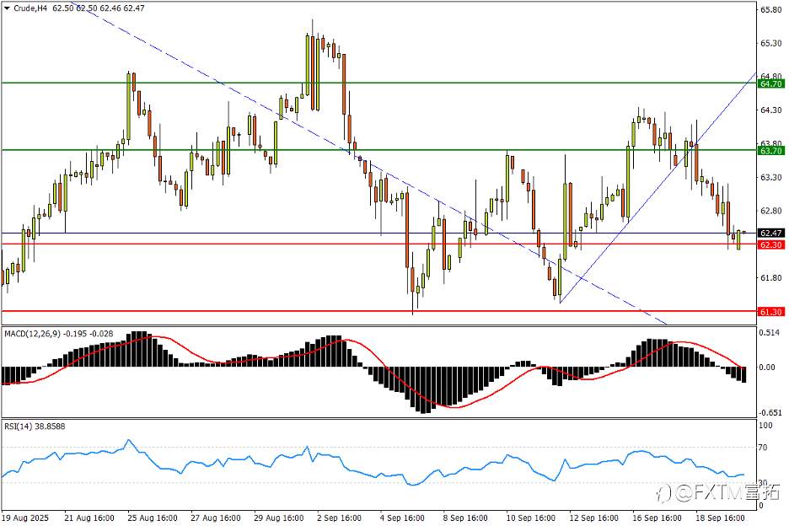Click the 16 Sep 16:00 time label
The image size is (789, 526).
click(657, 518)
